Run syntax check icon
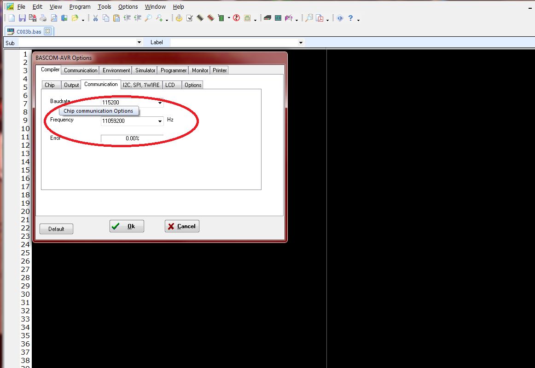 (x=190, y=18)
